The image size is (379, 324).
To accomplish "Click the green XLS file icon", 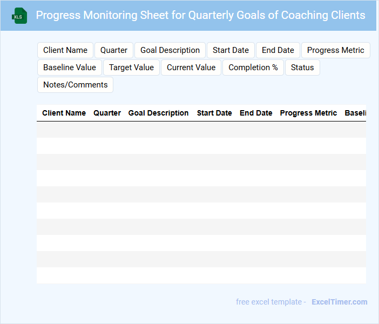I will [x=19, y=16].
